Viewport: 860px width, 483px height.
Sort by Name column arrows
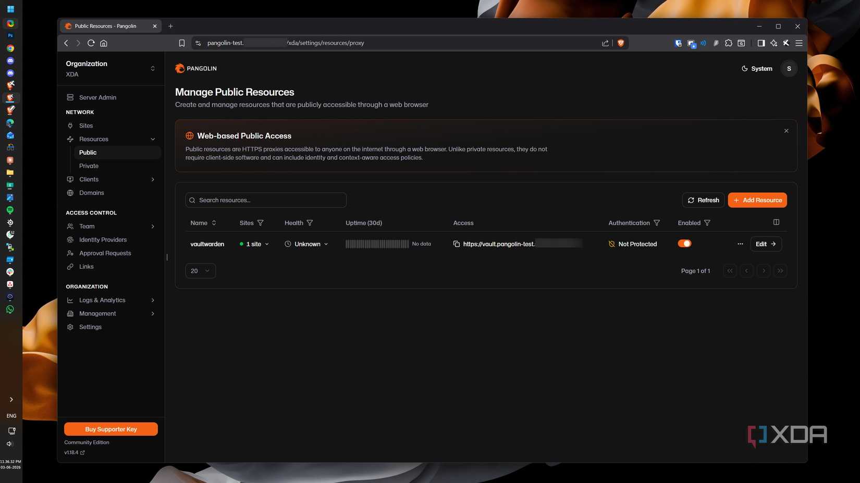click(x=214, y=223)
